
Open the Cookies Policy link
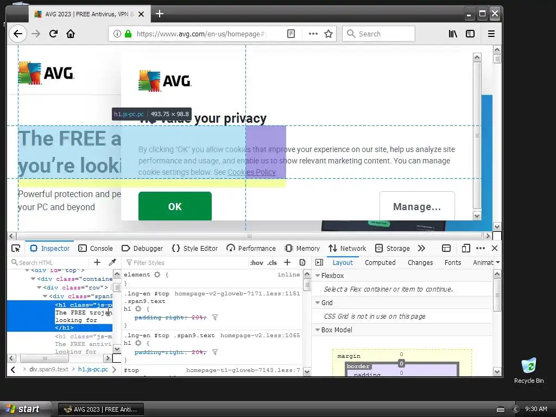click(x=251, y=172)
